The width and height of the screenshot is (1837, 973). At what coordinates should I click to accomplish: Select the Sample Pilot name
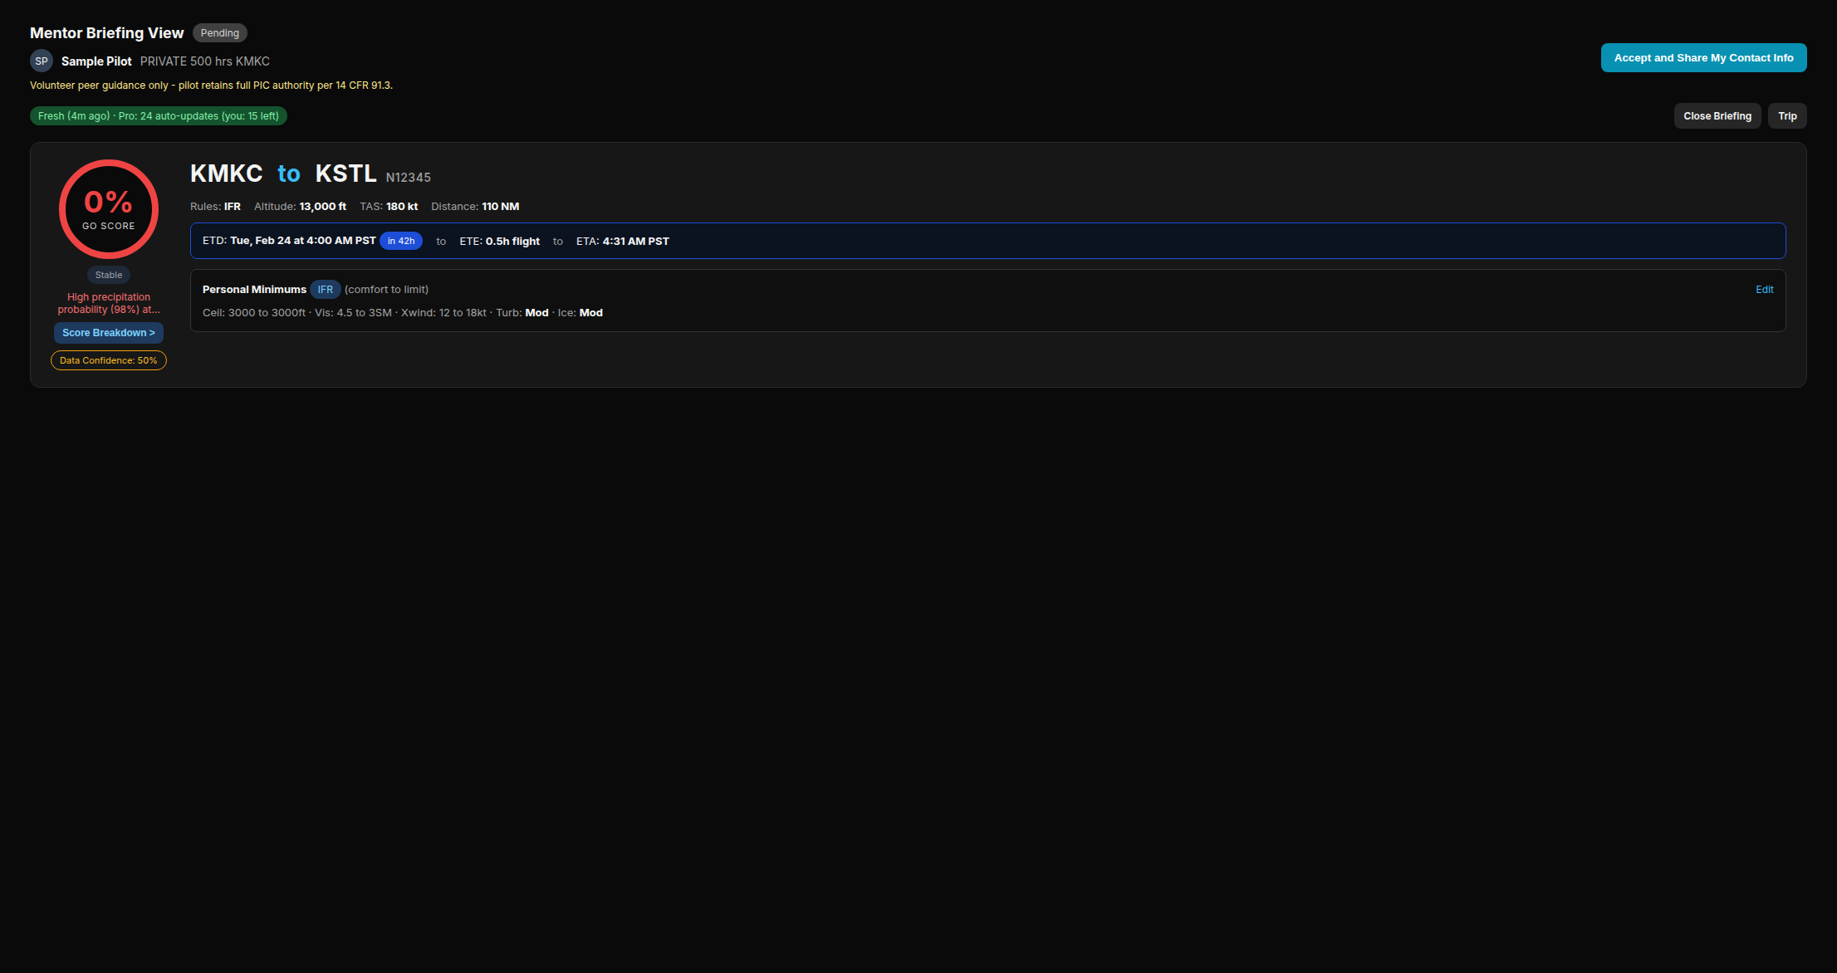pyautogui.click(x=96, y=61)
